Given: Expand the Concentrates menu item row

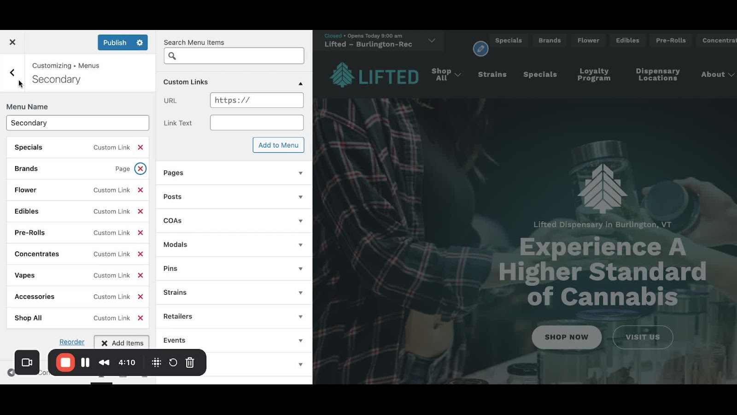Looking at the screenshot, I should [77, 254].
